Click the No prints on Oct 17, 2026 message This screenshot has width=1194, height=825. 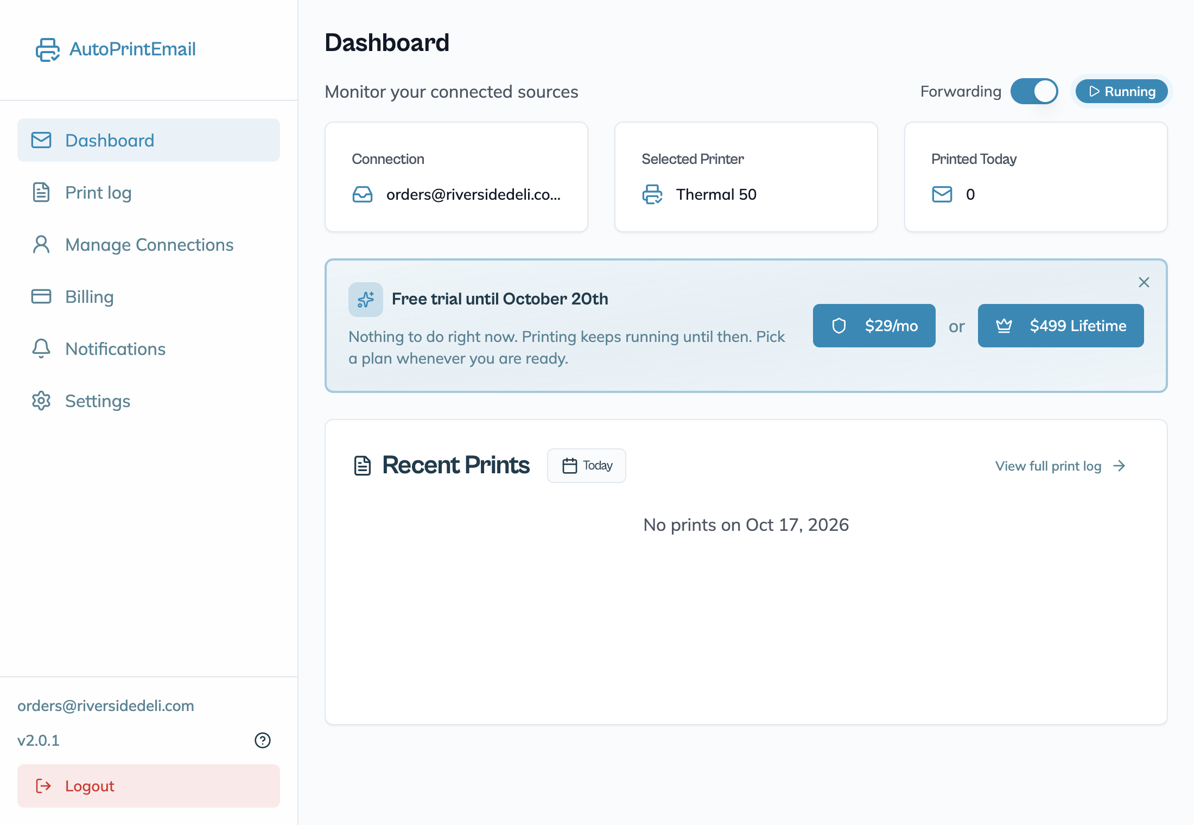[746, 525]
